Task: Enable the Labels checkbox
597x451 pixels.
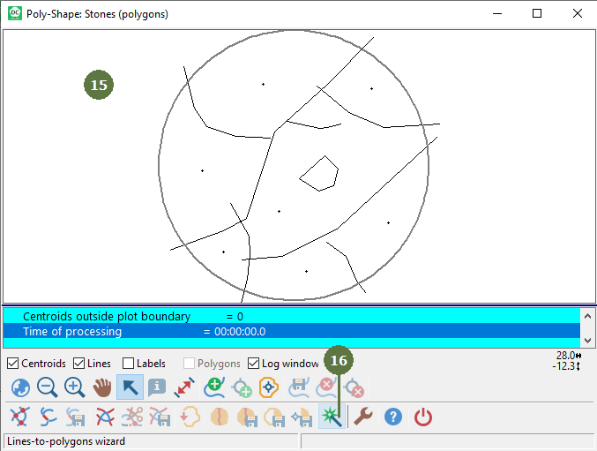Action: (129, 364)
